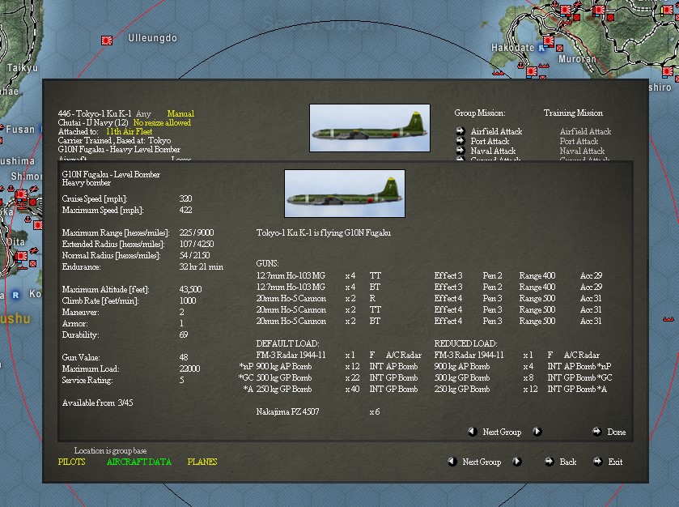Click Ulleungdo island label on map

tap(152, 38)
